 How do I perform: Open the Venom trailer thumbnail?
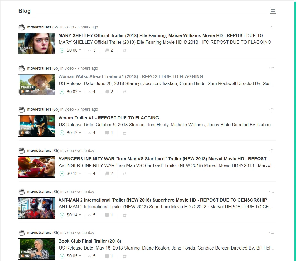pos(36,126)
